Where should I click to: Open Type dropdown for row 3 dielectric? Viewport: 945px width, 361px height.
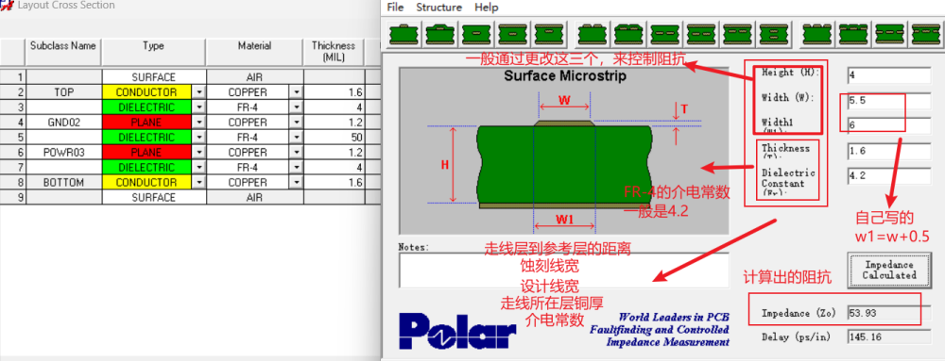(x=198, y=107)
